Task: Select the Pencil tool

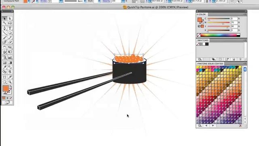Action: tap(10, 38)
